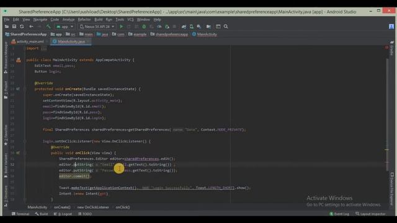Run the app with the green play icon
This screenshot has height=223, width=397.
click(122, 27)
